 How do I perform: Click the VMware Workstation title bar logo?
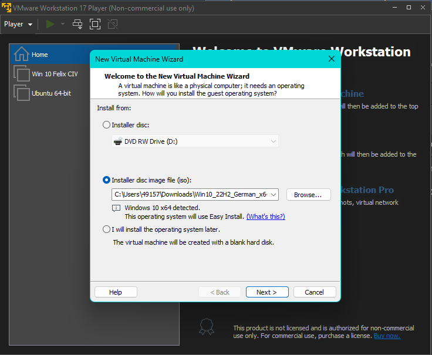coord(6,8)
